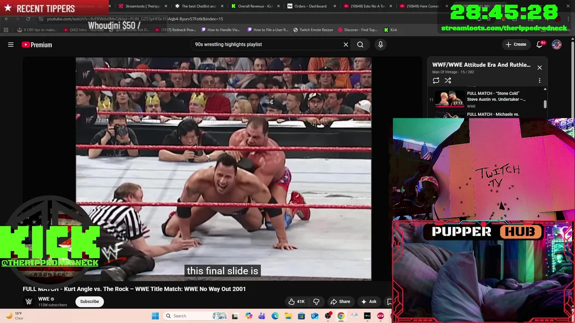Reload the page

pyautogui.click(x=28, y=19)
